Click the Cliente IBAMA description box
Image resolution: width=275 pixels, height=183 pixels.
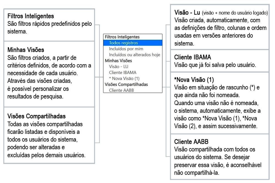(220, 61)
